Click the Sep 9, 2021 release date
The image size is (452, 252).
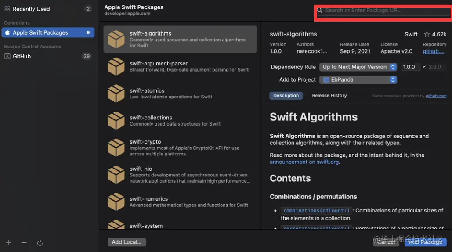pos(355,51)
